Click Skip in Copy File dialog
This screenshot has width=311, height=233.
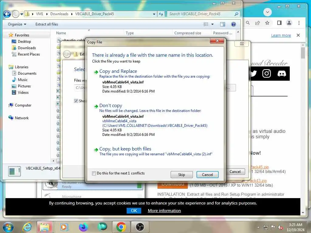[182, 174]
